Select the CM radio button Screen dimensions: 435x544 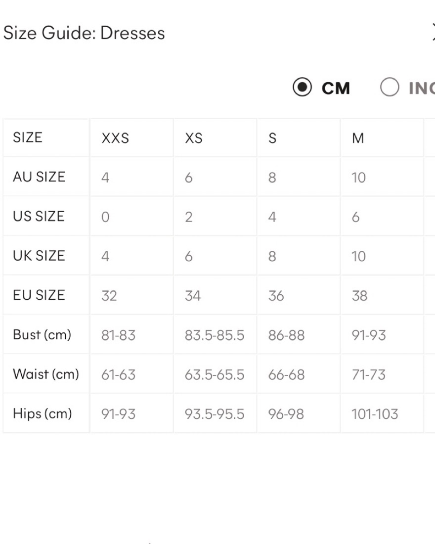pos(302,87)
